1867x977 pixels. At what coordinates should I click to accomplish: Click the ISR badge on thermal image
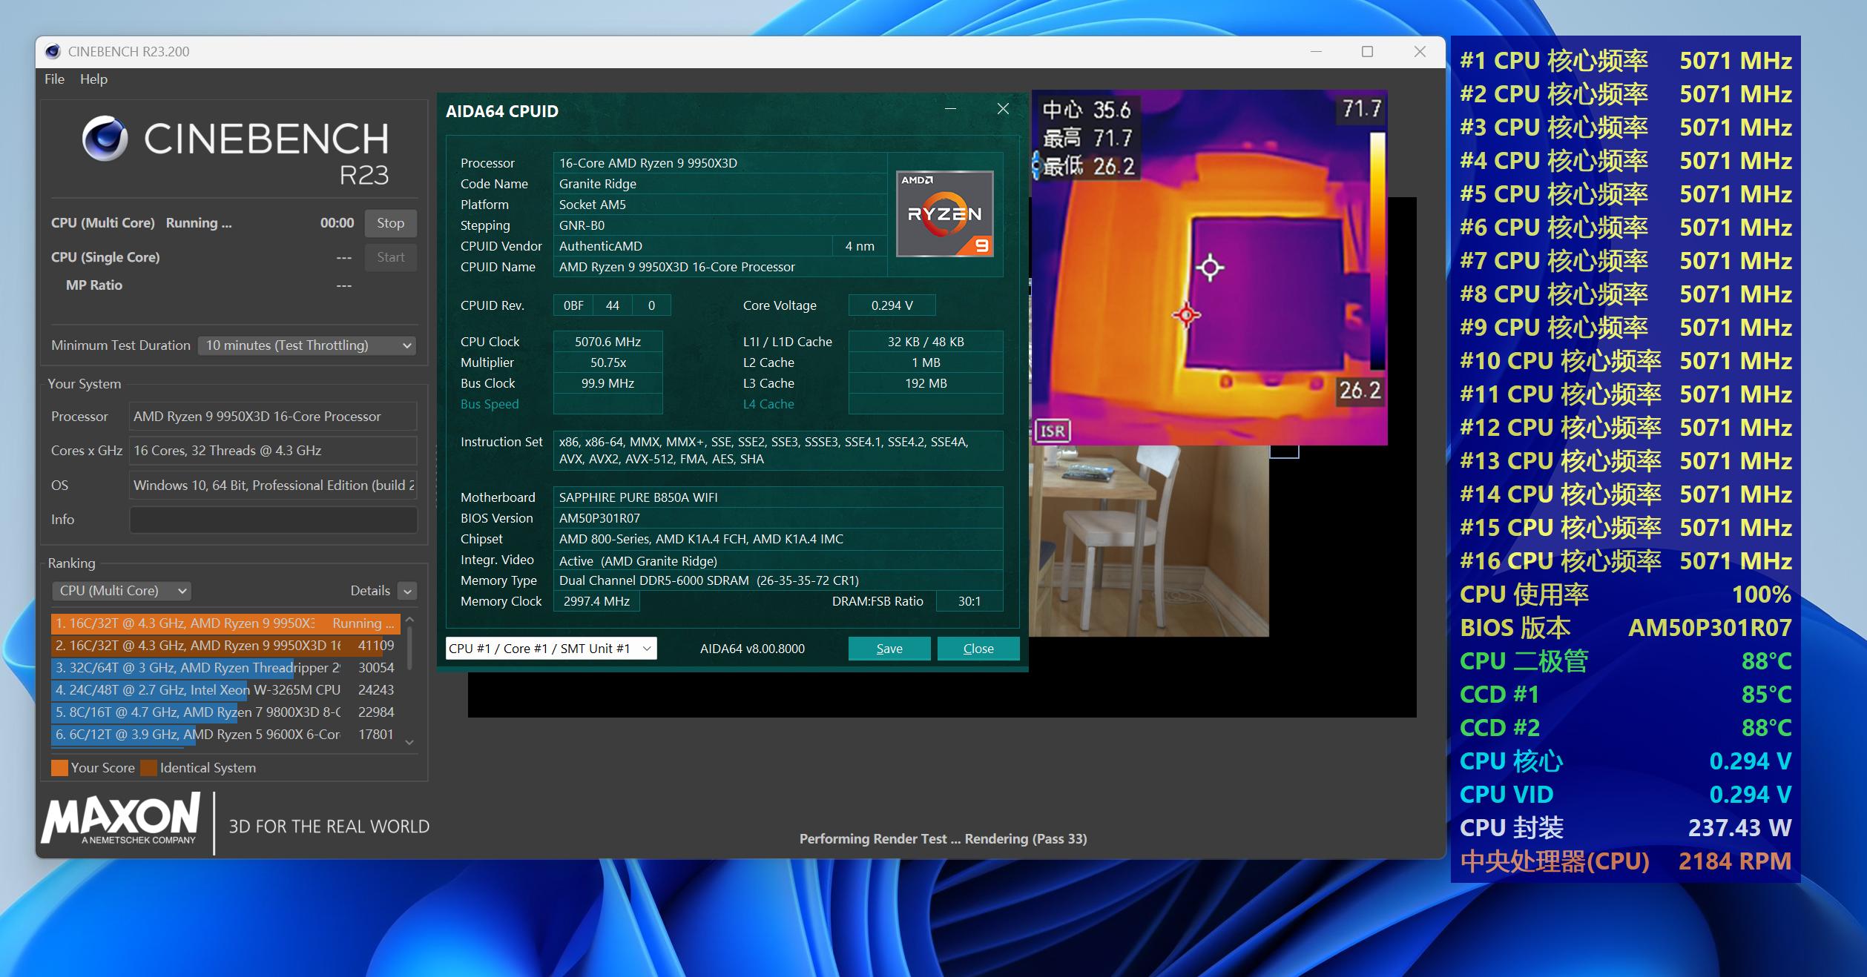tap(1053, 431)
